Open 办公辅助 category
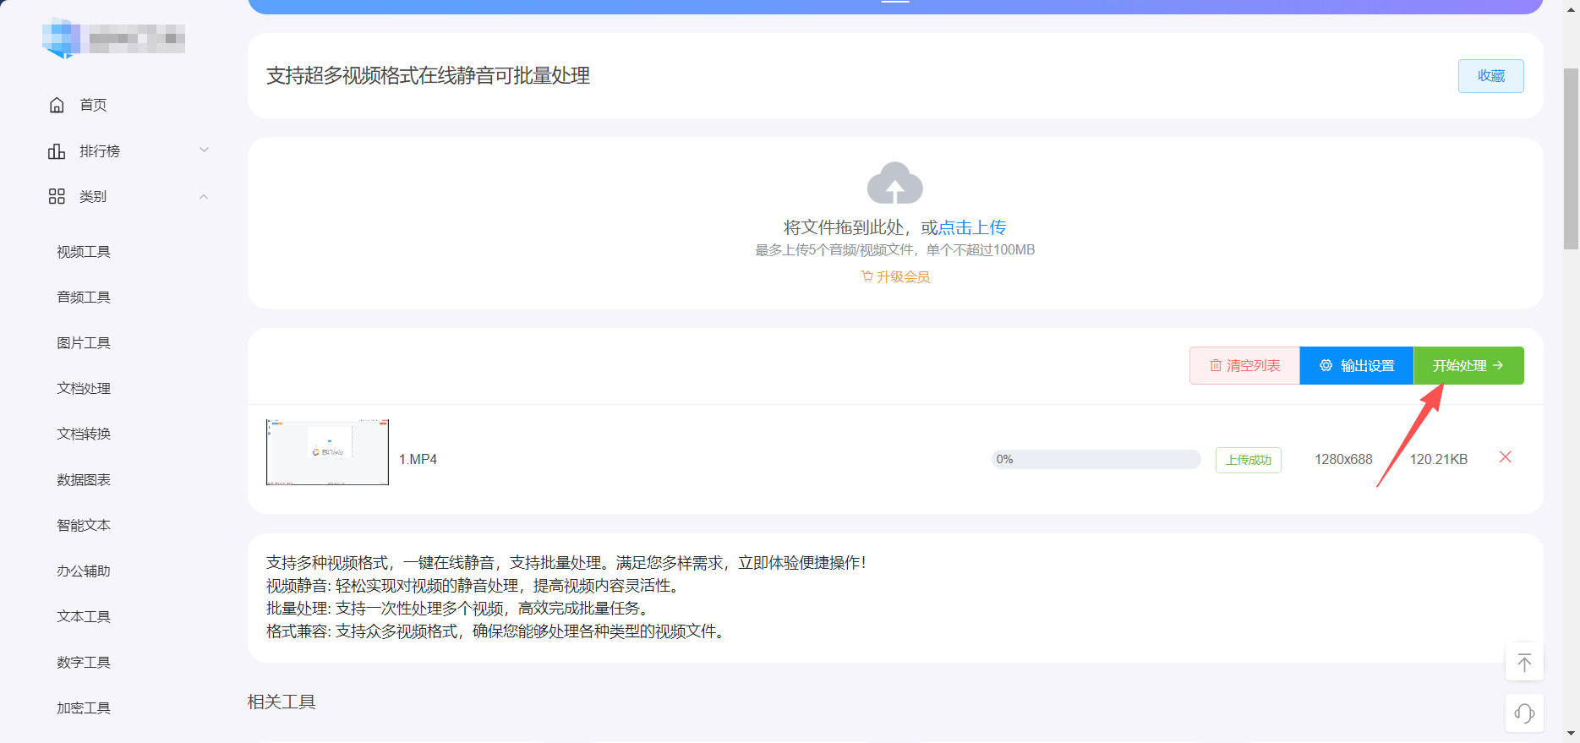 coord(84,571)
